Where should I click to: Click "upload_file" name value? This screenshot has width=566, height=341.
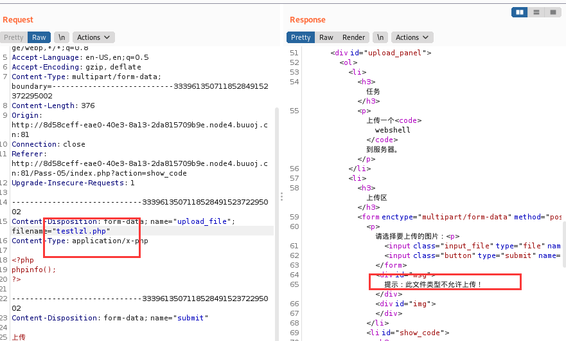point(202,221)
